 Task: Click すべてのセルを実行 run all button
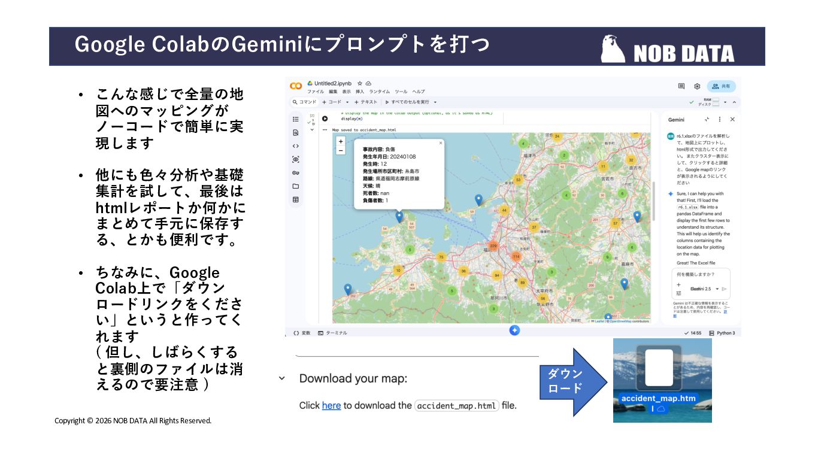coord(408,102)
